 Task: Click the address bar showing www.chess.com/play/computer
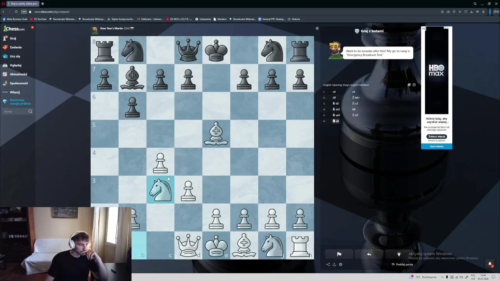[x=52, y=12]
